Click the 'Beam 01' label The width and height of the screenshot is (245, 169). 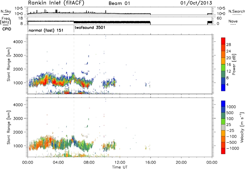pos(119,3)
